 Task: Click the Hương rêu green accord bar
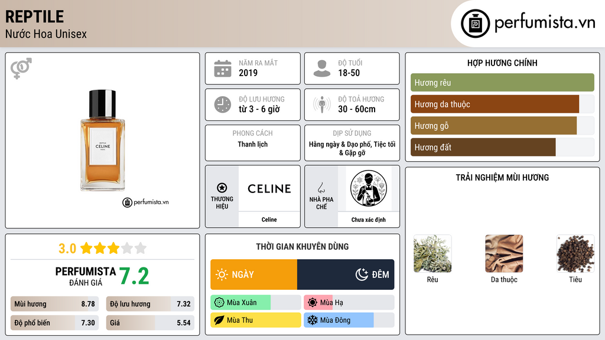pos(502,83)
